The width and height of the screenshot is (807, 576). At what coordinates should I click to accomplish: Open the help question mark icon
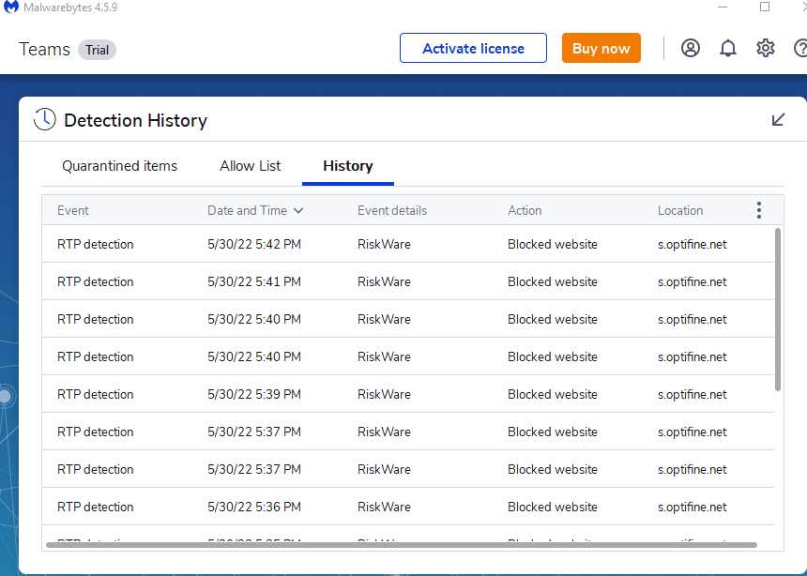pos(800,48)
